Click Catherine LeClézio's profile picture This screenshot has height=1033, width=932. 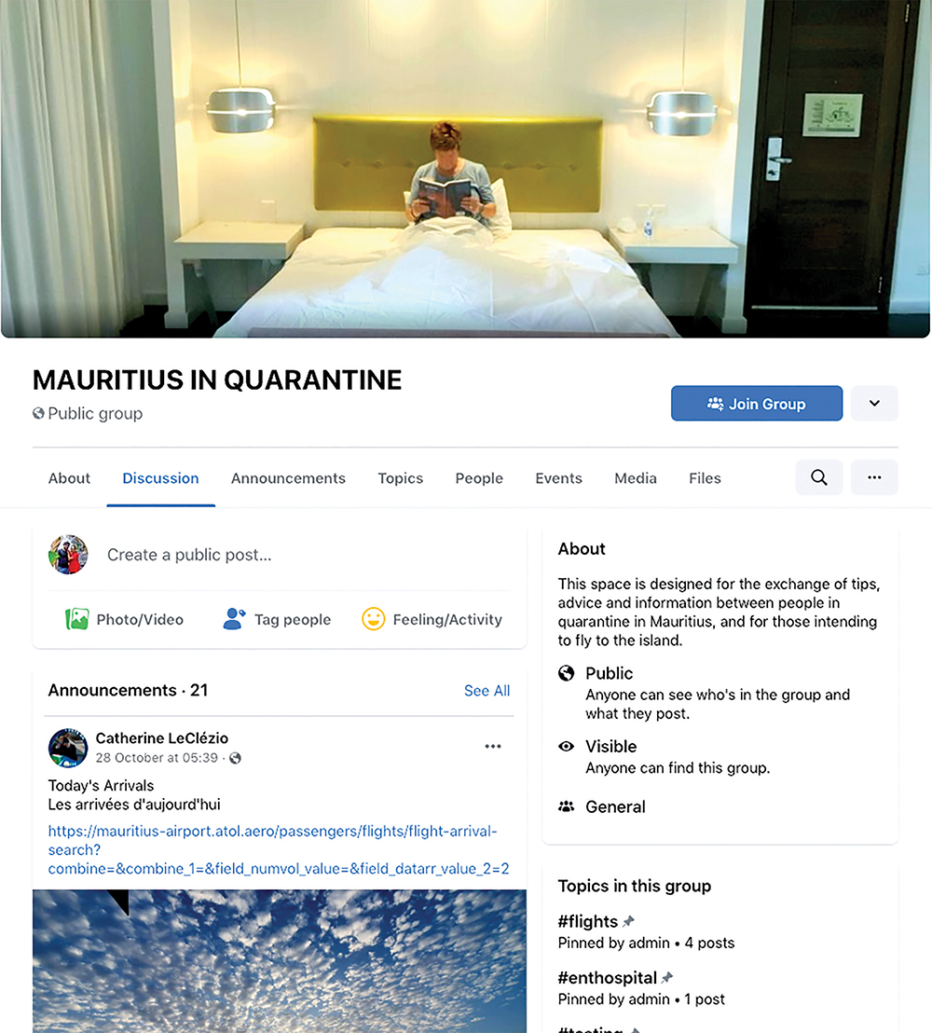68,748
